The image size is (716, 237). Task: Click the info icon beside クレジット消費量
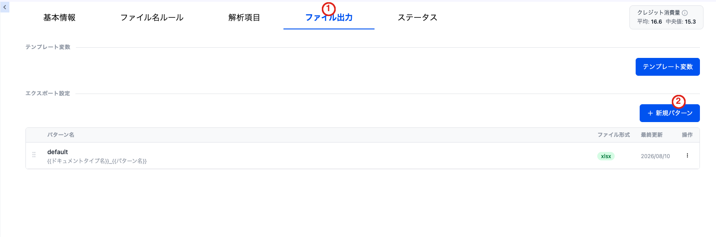pyautogui.click(x=685, y=13)
